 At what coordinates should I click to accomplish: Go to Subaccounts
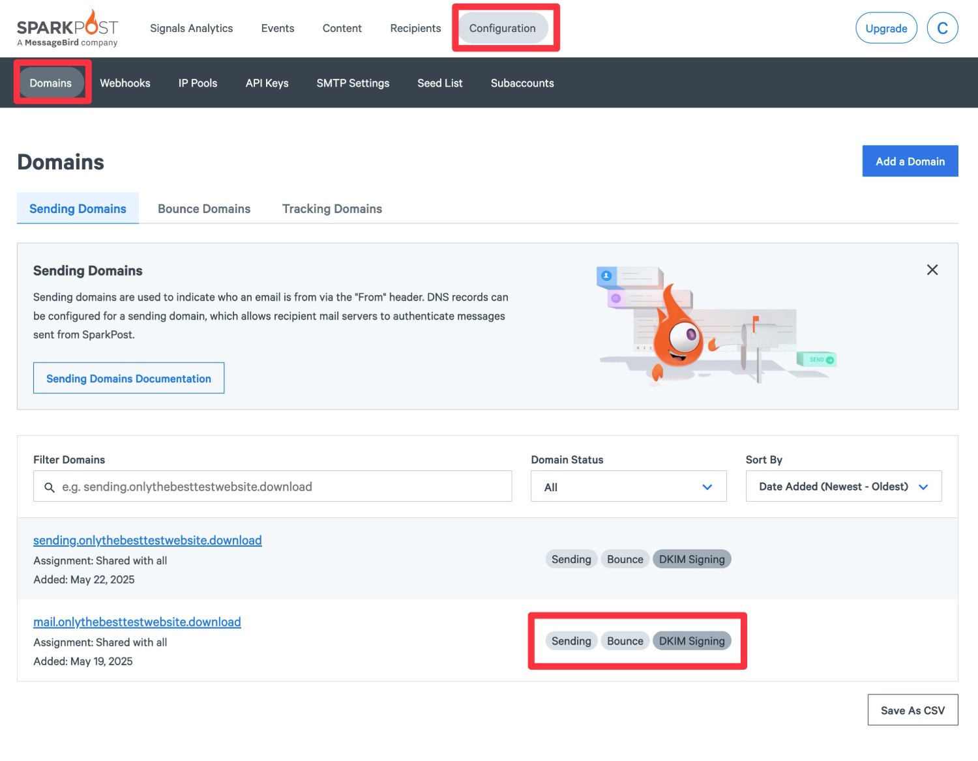pos(522,83)
